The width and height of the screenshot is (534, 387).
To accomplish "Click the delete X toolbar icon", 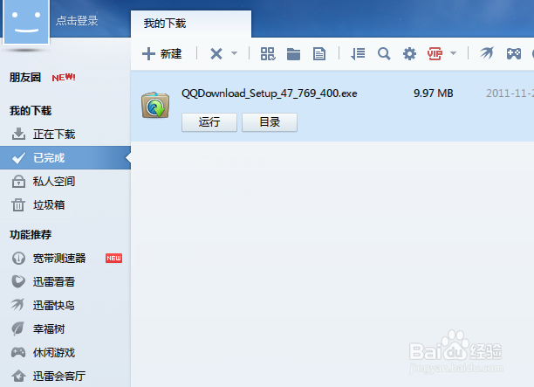I will tap(216, 53).
